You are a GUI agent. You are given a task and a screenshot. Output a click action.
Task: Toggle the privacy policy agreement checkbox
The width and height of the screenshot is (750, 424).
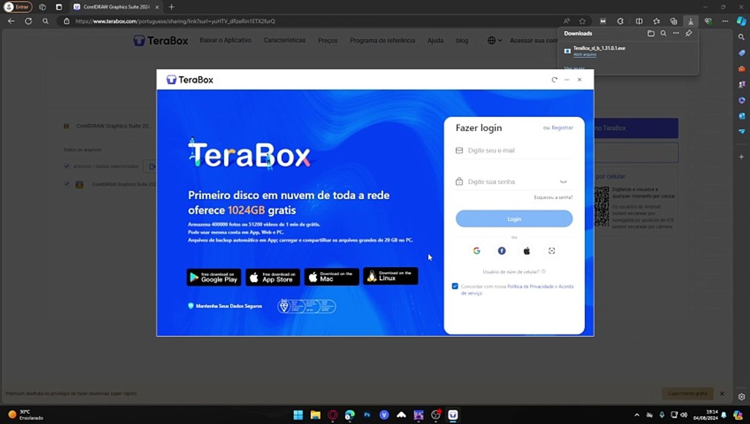455,286
